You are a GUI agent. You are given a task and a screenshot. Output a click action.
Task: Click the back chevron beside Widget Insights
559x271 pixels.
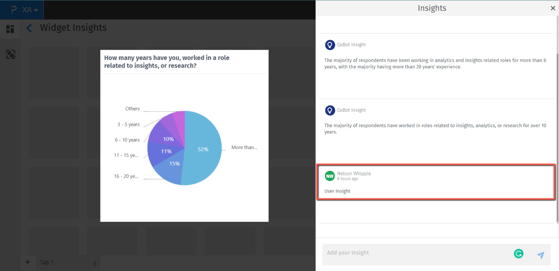[x=29, y=28]
